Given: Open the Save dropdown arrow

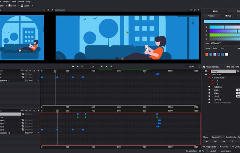Looking at the screenshot, I should 19,6.
